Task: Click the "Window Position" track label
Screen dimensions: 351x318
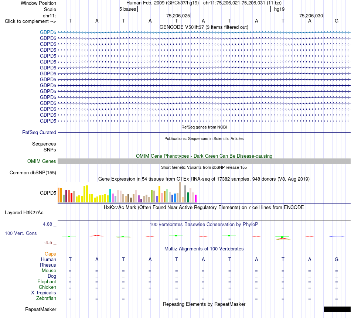Action: click(x=38, y=3)
